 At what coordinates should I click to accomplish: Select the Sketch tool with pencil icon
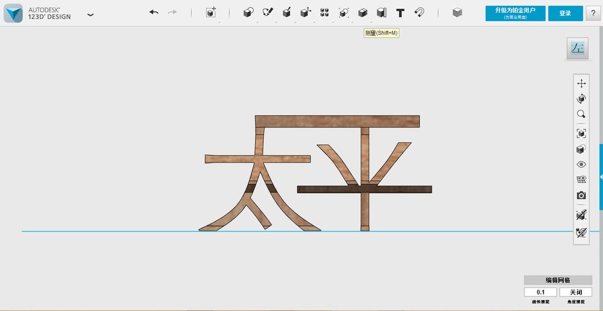[267, 13]
